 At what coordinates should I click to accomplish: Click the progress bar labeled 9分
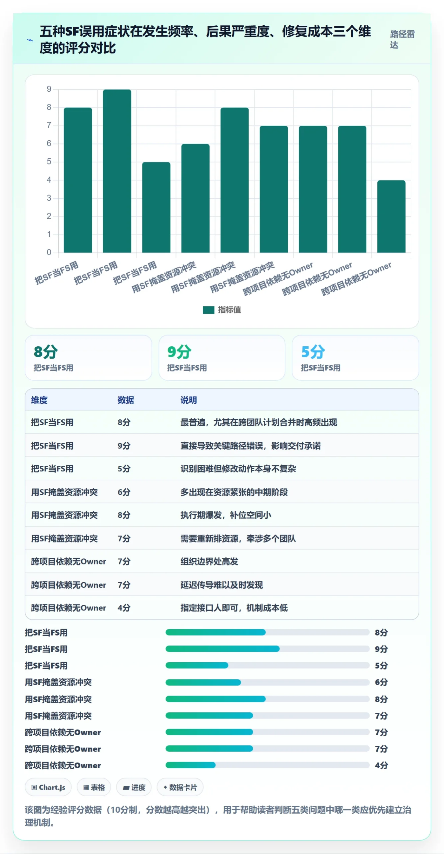267,649
